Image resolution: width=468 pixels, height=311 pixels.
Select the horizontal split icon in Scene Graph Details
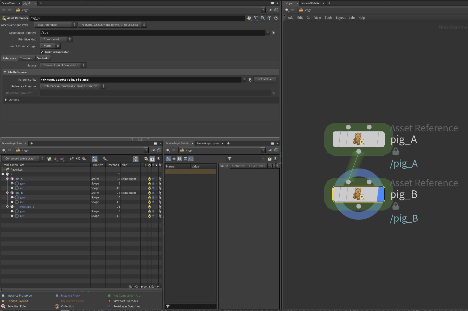185,159
